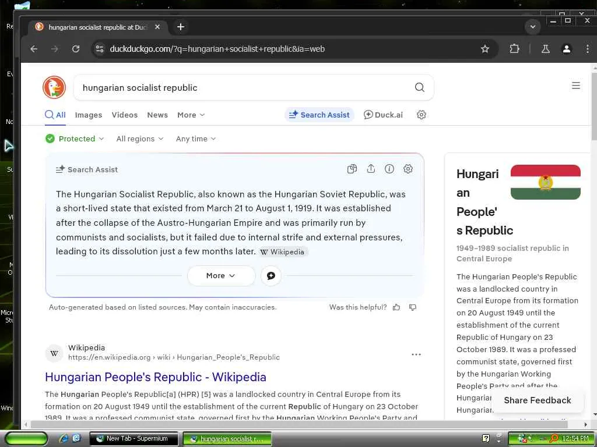Click the help question mark tray icon
Viewport: 597px width, 447px height.
(x=486, y=438)
